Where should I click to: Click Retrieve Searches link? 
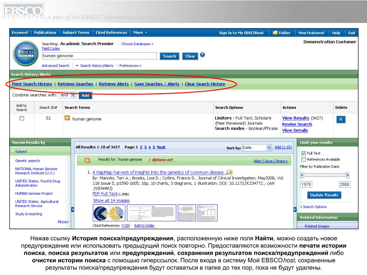click(76, 84)
